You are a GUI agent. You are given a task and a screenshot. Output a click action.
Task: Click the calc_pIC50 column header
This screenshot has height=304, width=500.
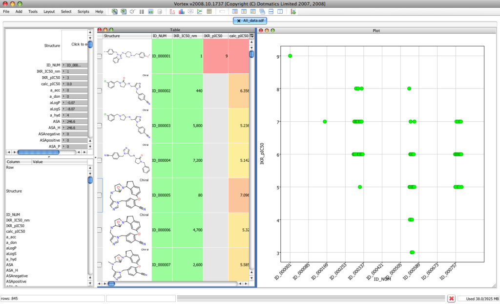pos(238,36)
